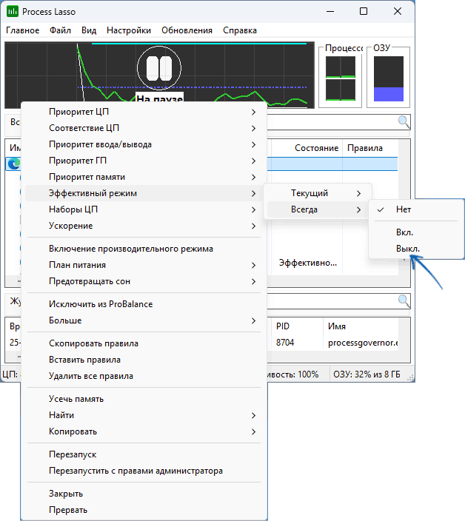Click the process list vertical scrollbar
465x521 pixels.
point(404,207)
